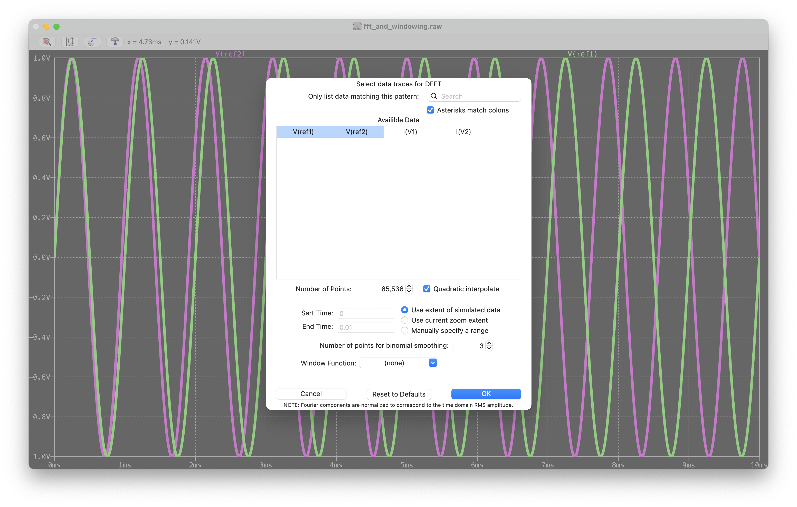Uncheck Asterisks match colons checkbox
797x507 pixels.
click(x=430, y=110)
